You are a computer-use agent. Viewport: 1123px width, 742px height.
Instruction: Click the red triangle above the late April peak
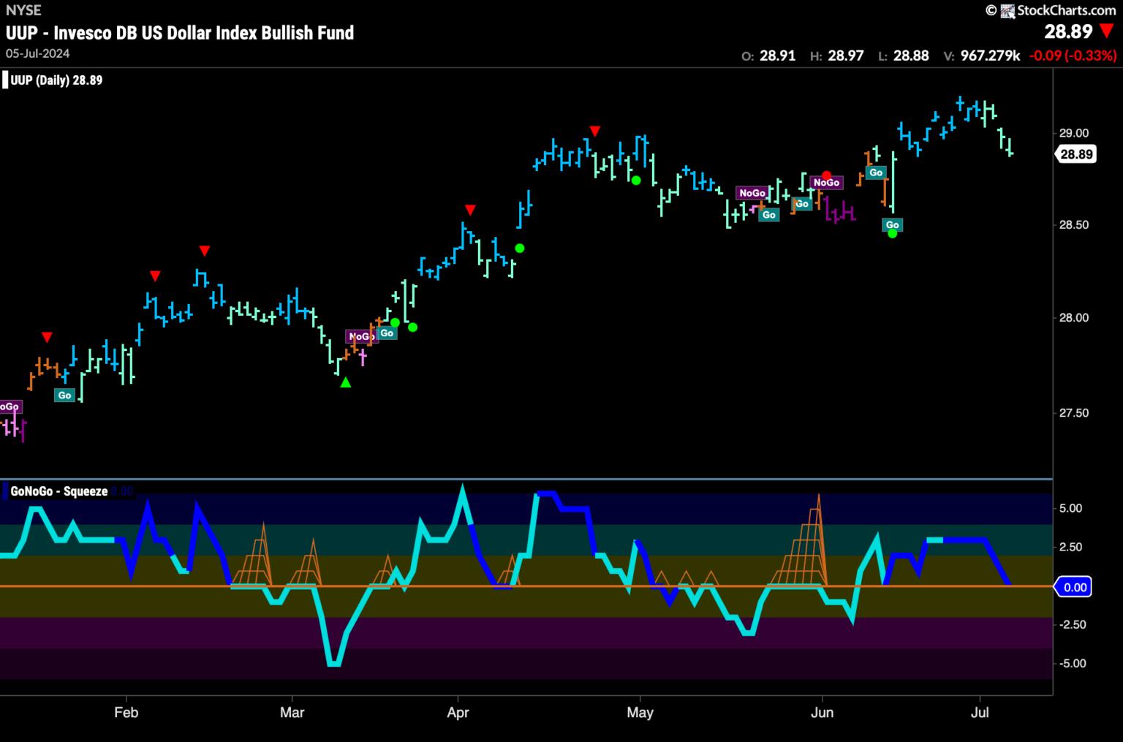pos(595,132)
